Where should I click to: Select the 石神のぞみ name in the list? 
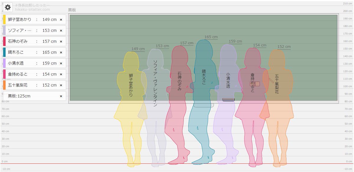point(18,42)
